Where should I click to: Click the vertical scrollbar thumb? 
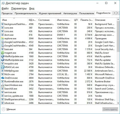click(118, 36)
